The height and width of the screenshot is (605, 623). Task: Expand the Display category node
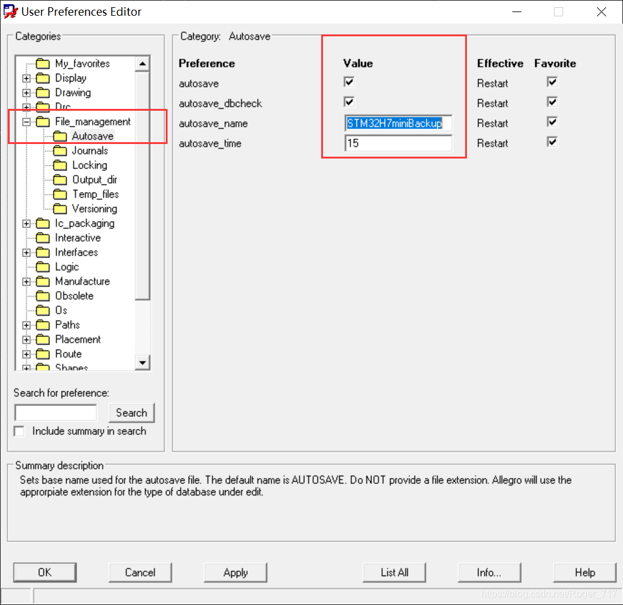pyautogui.click(x=26, y=78)
